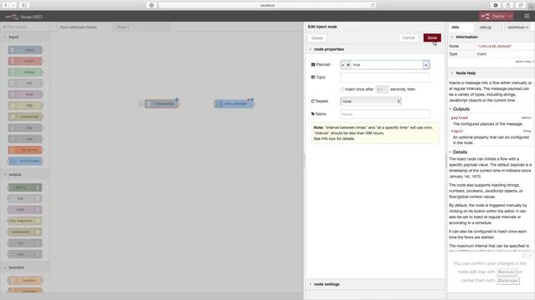Select the http input node in palette
Screen dimensions: 535x300
pyautogui.click(x=26, y=106)
